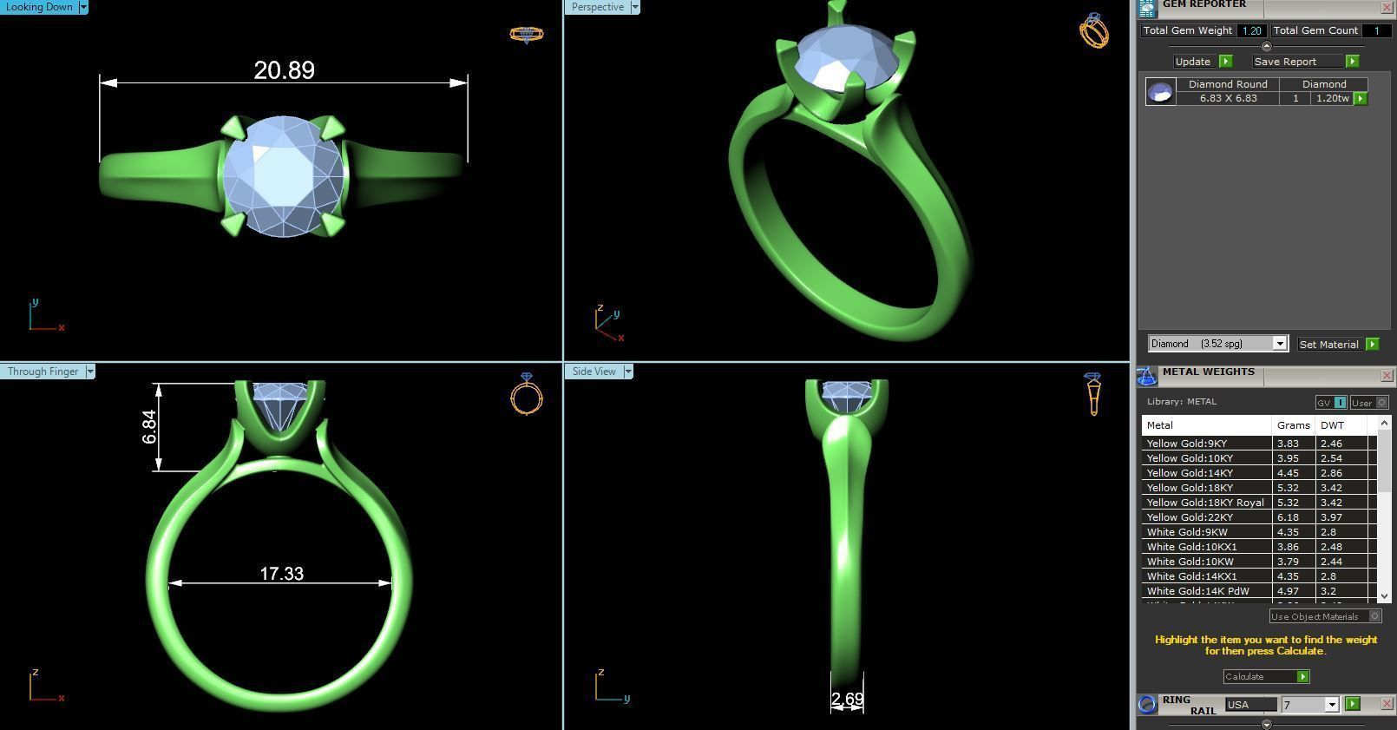Image resolution: width=1397 pixels, height=730 pixels.
Task: Expand the Ring Rail panel slider arrow
Action: pos(1266,724)
